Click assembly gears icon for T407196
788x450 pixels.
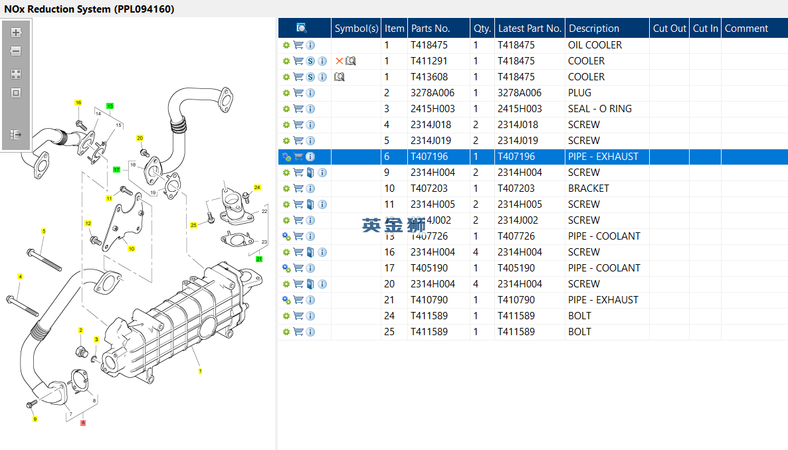[286, 157]
